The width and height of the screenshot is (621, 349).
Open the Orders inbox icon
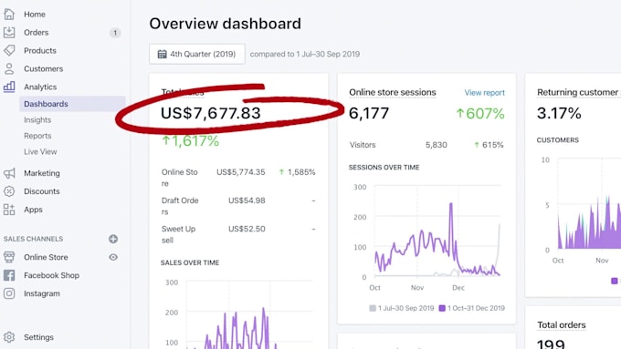click(9, 33)
